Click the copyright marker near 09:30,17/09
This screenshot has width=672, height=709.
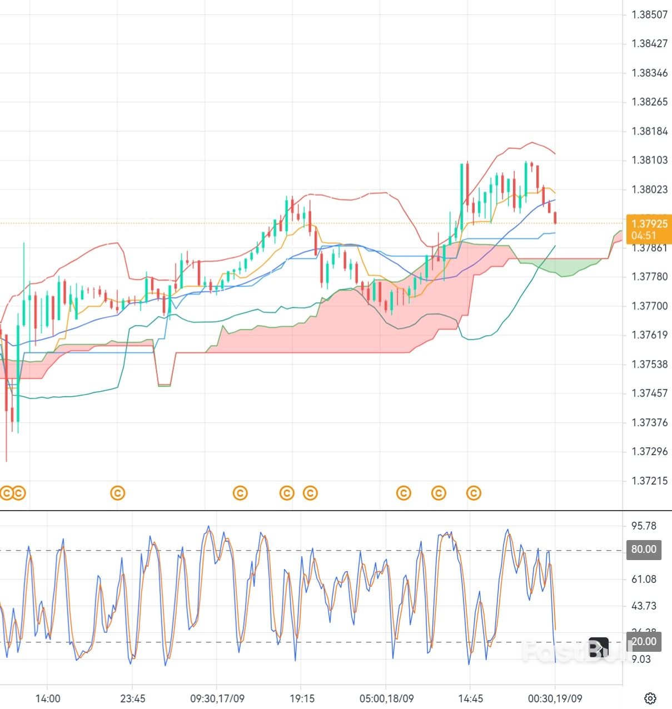click(240, 492)
